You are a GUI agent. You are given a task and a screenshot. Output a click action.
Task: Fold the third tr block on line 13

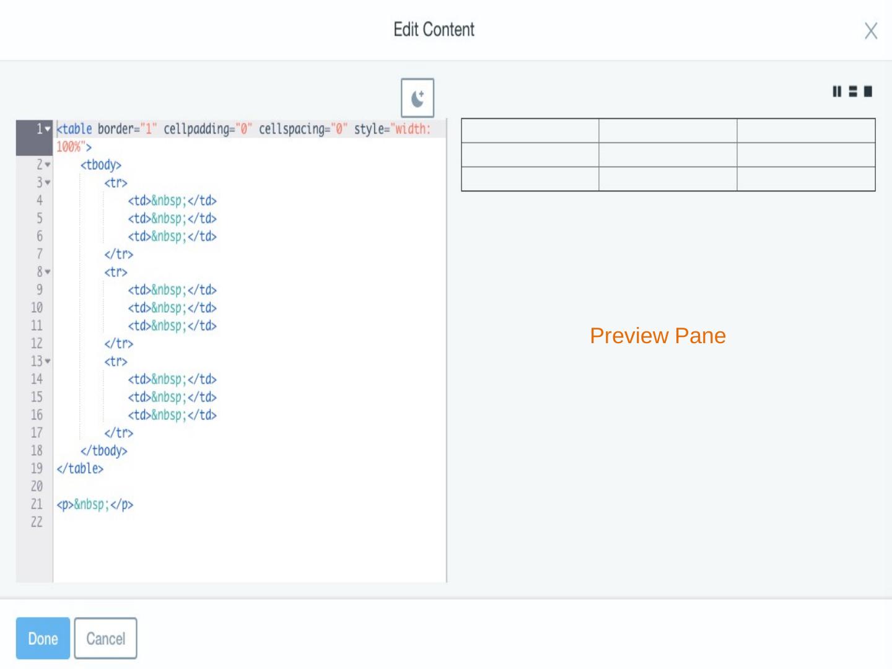[x=48, y=361]
